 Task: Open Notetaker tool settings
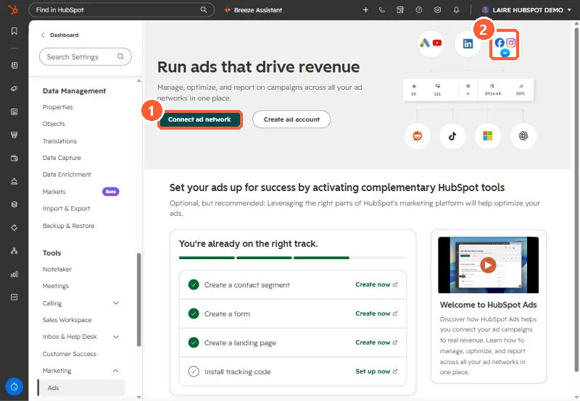tap(57, 269)
